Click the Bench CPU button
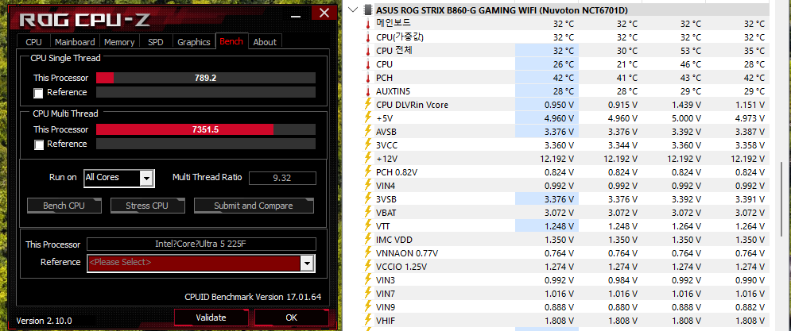The image size is (791, 331). [x=64, y=206]
